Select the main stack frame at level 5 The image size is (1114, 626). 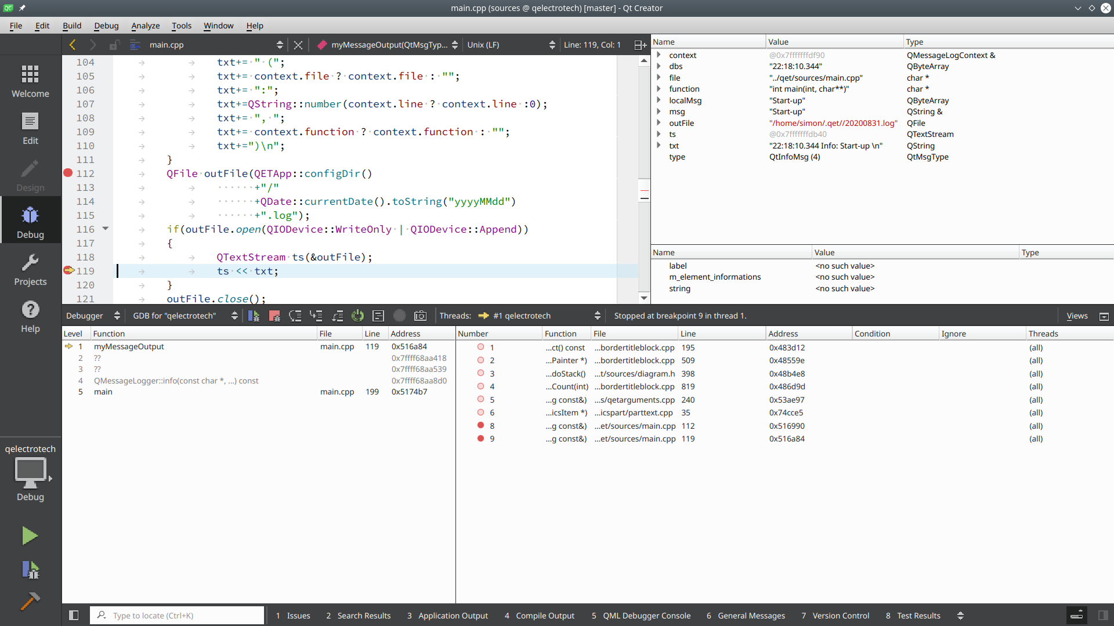click(x=103, y=392)
